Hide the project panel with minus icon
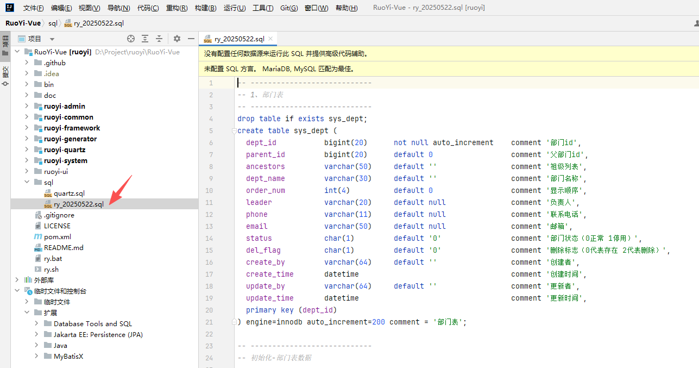The width and height of the screenshot is (699, 368). 191,39
